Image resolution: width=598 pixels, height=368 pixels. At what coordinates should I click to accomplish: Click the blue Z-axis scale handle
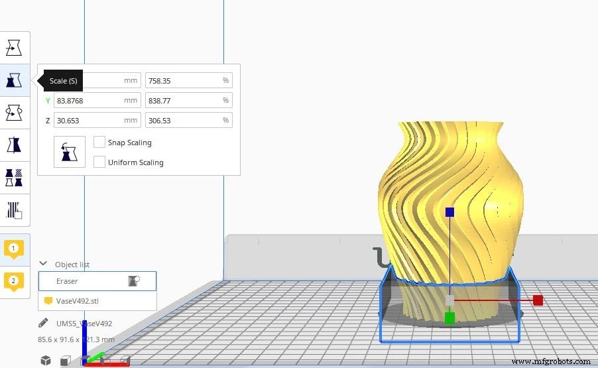(x=450, y=212)
